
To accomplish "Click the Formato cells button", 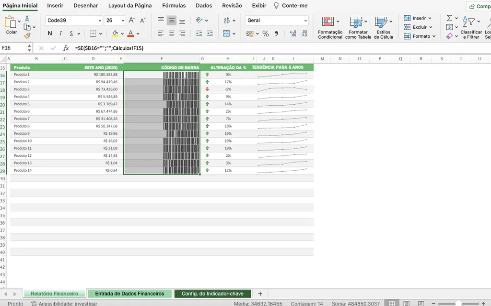I will [x=420, y=36].
